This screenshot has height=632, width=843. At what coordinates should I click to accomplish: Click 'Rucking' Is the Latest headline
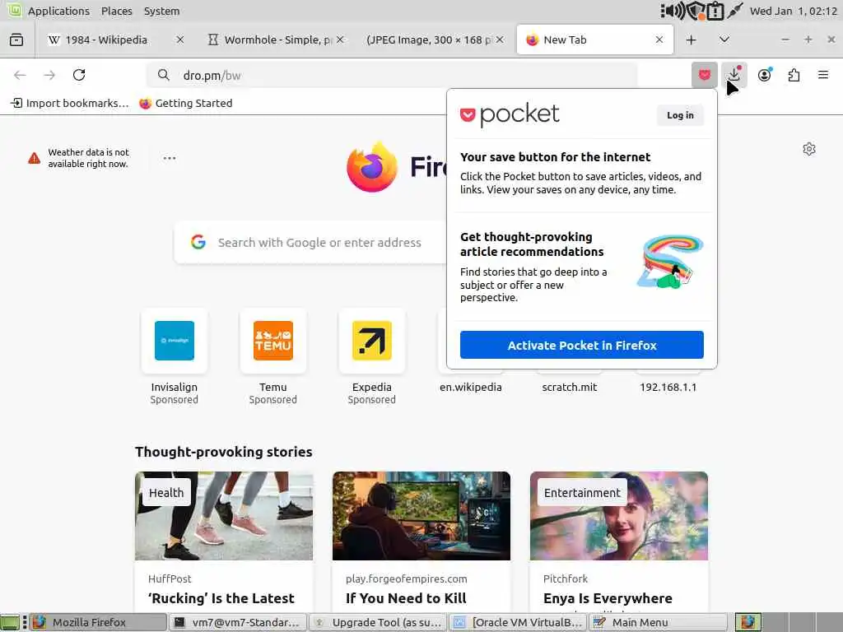coord(221,598)
